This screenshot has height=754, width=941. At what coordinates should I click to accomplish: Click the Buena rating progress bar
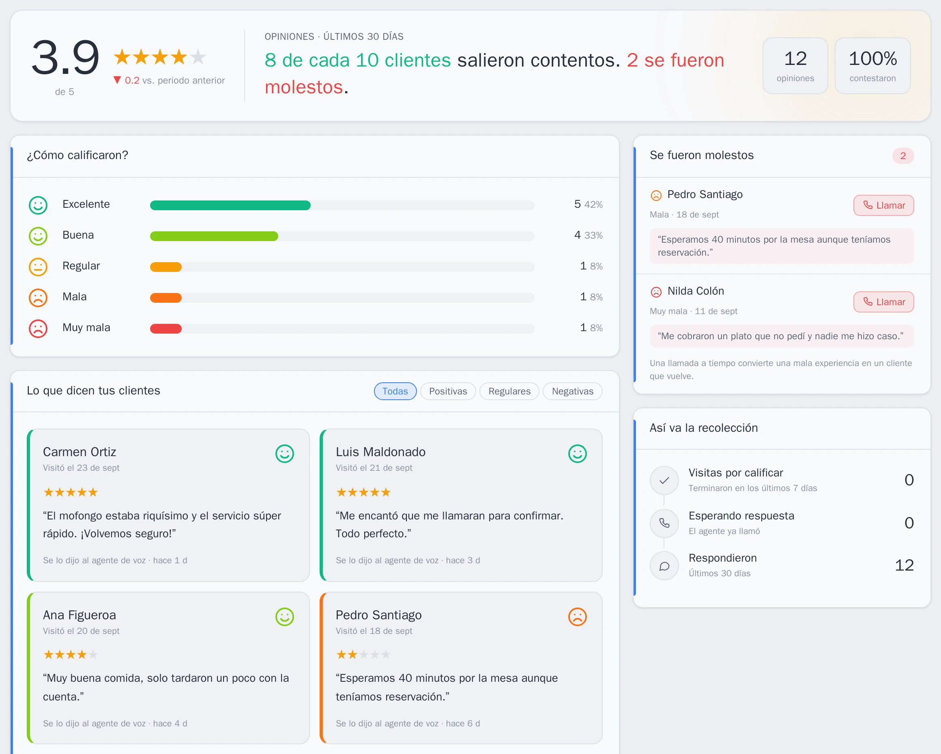pos(342,236)
